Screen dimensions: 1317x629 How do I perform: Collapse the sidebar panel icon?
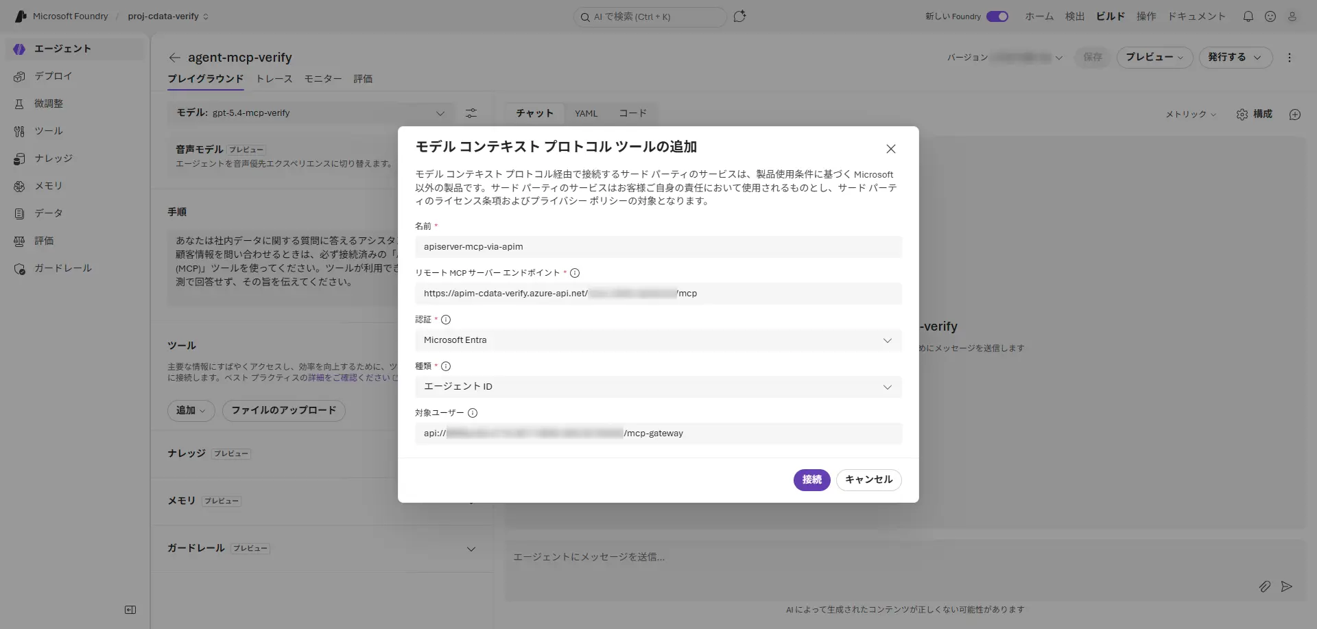click(130, 610)
